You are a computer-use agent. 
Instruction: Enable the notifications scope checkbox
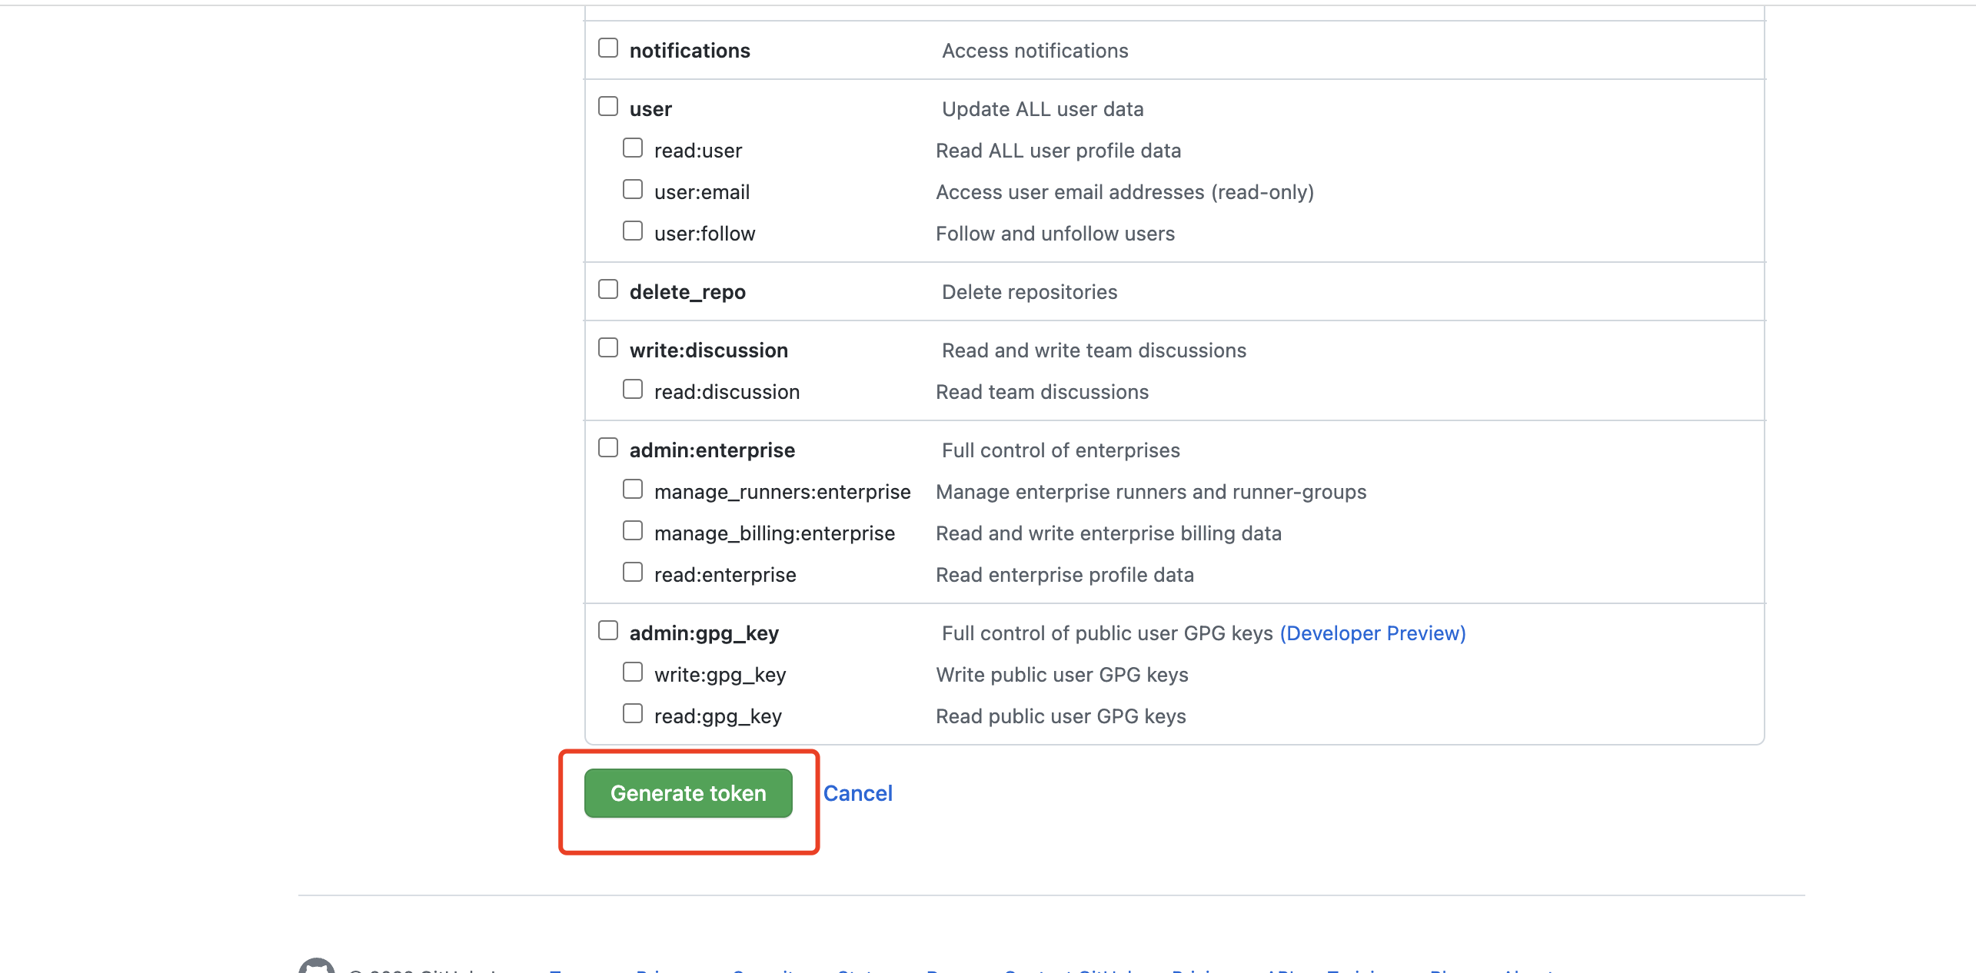coord(608,48)
